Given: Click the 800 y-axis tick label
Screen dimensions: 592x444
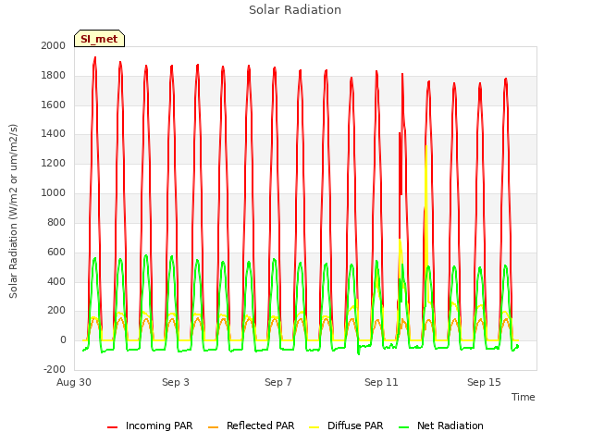Looking at the screenshot, I should pyautogui.click(x=56, y=222).
